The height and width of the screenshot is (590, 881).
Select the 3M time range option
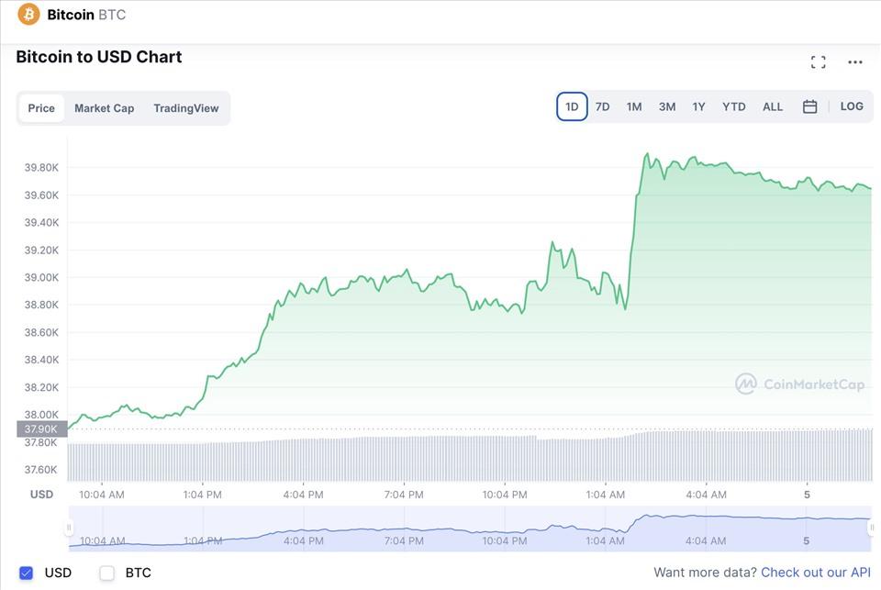pyautogui.click(x=665, y=106)
